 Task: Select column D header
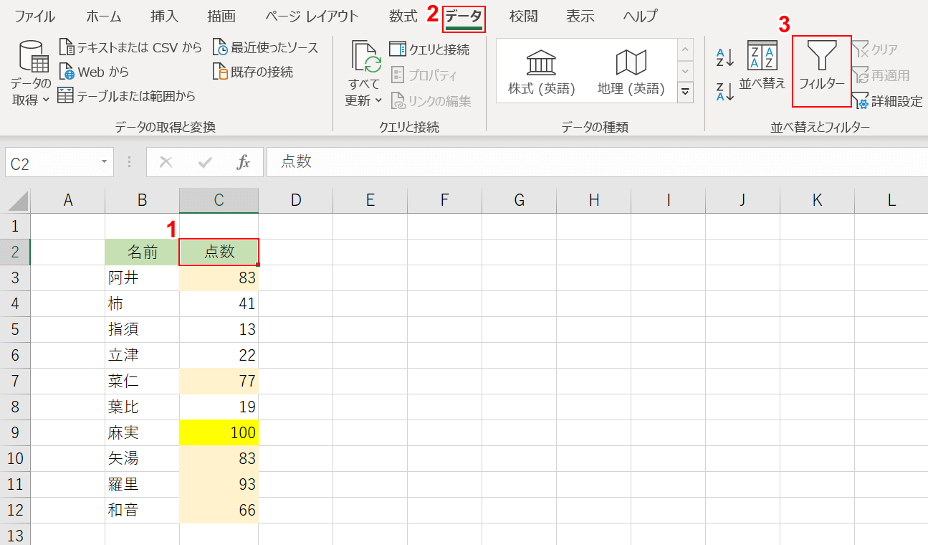point(296,201)
